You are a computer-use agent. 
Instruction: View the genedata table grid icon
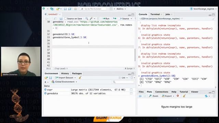(131, 93)
